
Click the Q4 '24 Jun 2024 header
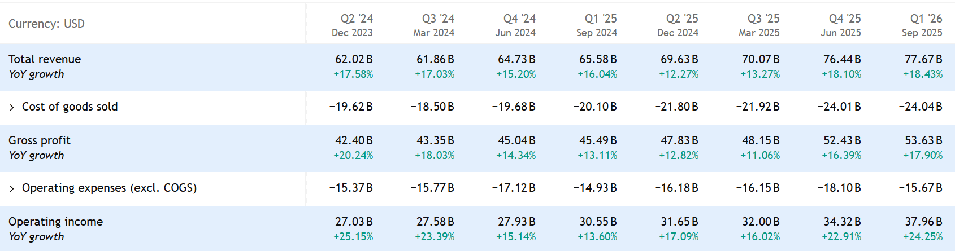pos(515,25)
